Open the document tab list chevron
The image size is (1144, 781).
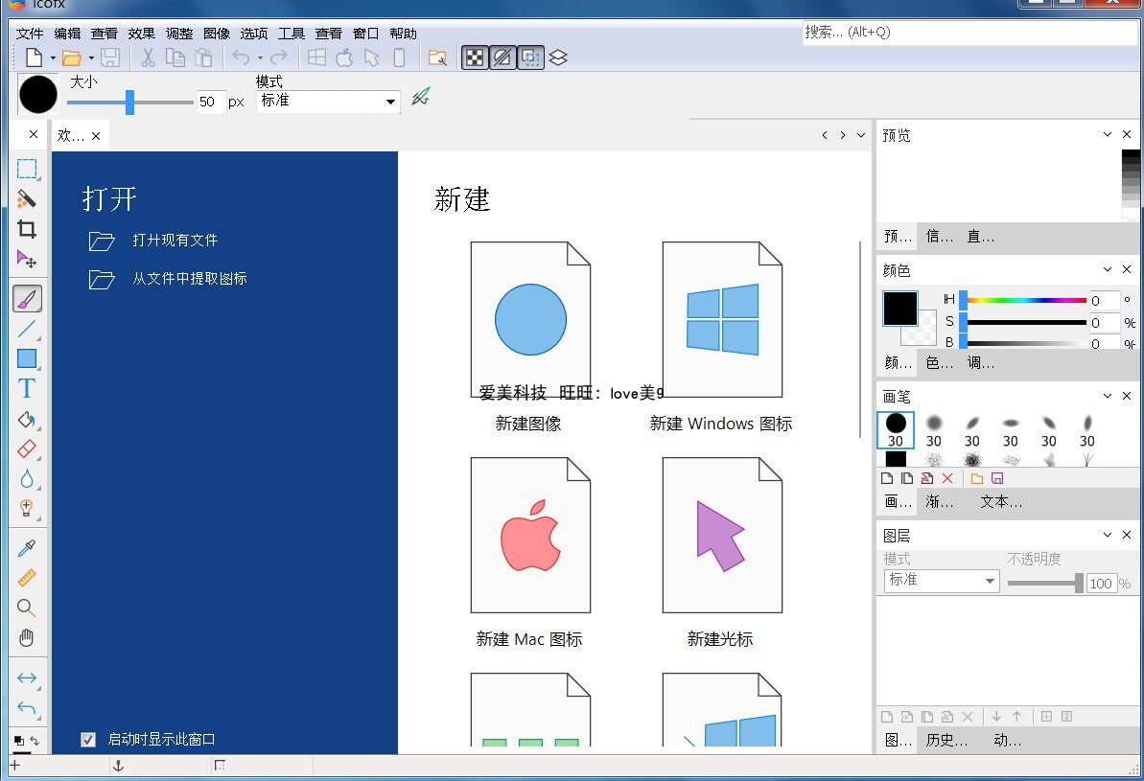pos(861,135)
